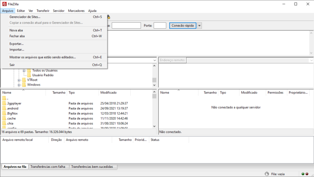Sort local files by Nome column
This screenshot has width=314, height=177.
point(23,92)
